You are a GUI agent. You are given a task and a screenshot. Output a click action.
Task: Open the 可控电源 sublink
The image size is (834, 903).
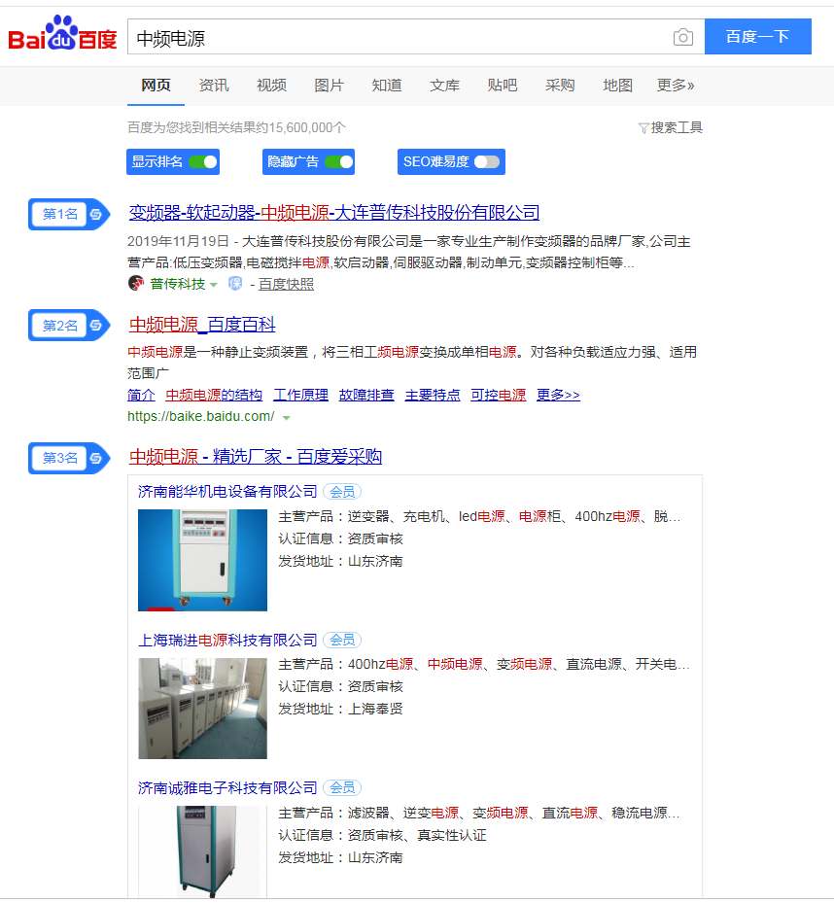[499, 395]
